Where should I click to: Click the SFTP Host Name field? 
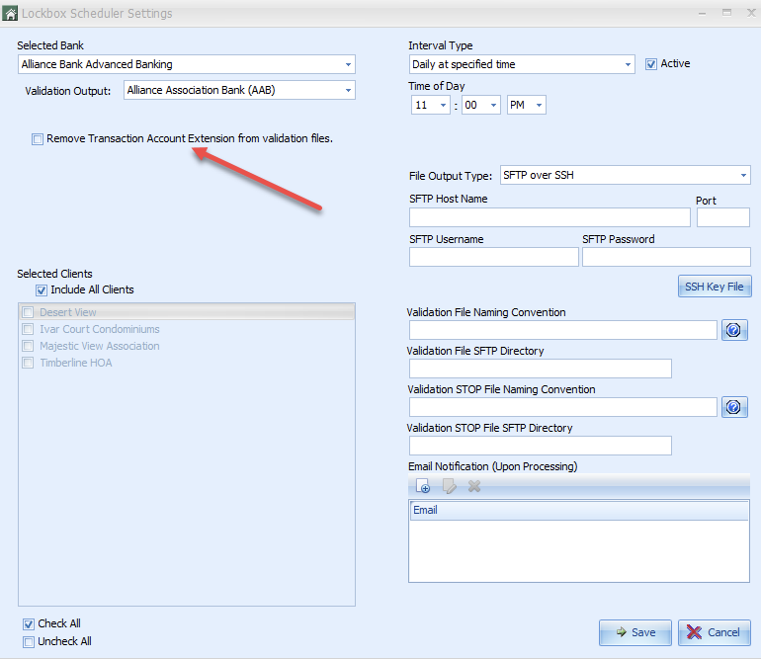pyautogui.click(x=549, y=217)
